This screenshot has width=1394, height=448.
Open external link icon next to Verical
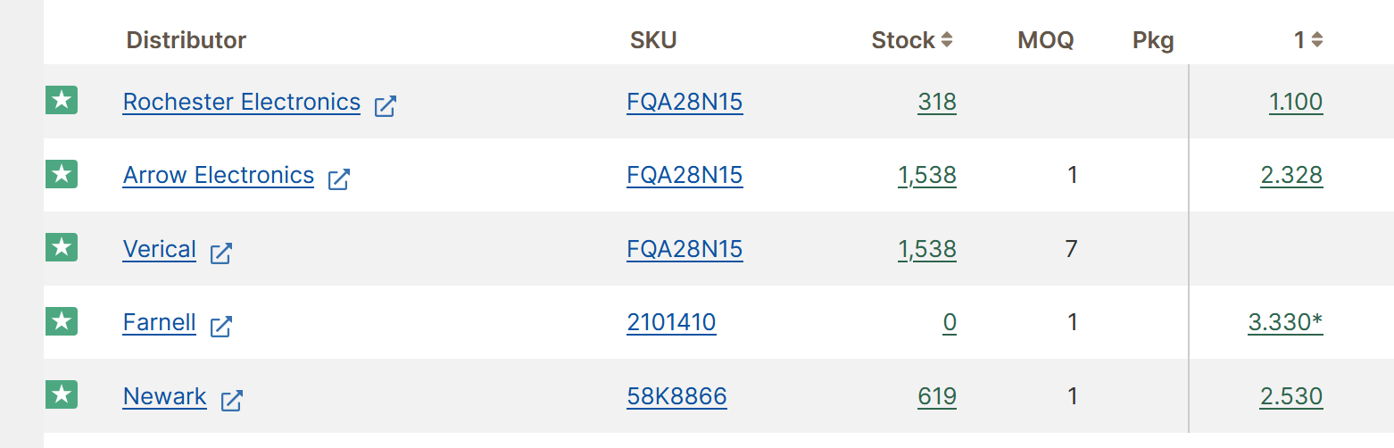click(220, 253)
